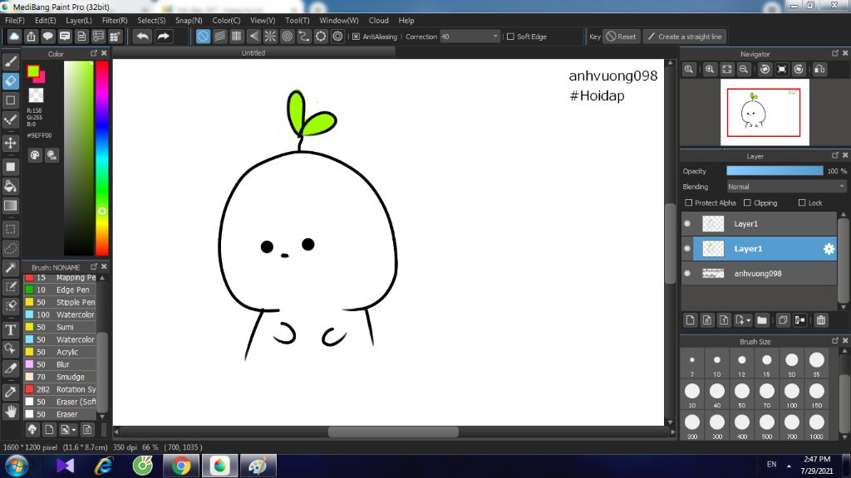The image size is (851, 478).
Task: Pop out the Brush Size panel
Action: [x=835, y=341]
